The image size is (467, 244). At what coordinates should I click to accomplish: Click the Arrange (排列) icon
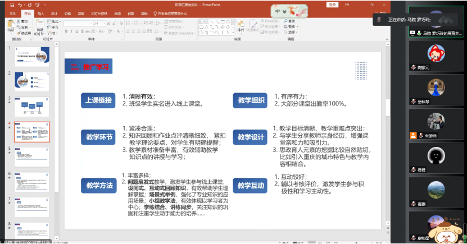click(241, 24)
